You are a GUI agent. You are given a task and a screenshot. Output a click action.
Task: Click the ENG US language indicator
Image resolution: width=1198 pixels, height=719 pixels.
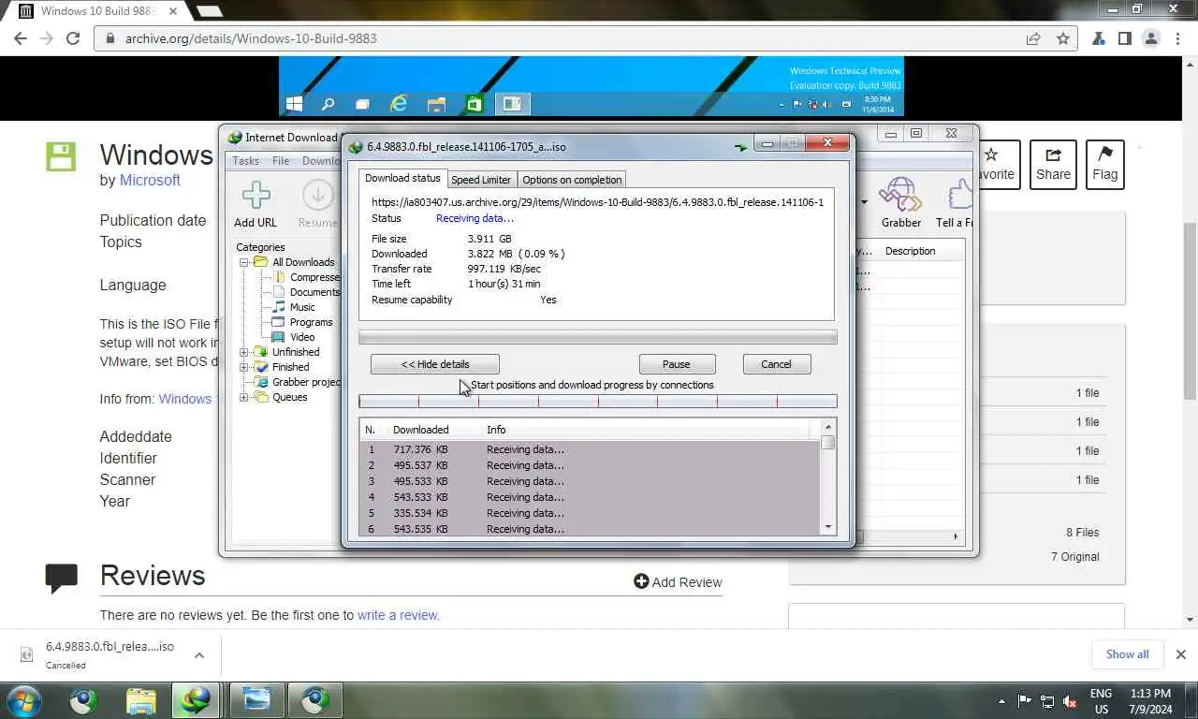coord(1101,701)
